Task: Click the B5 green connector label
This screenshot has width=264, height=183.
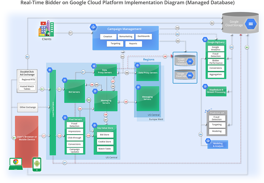Action: pos(247,48)
